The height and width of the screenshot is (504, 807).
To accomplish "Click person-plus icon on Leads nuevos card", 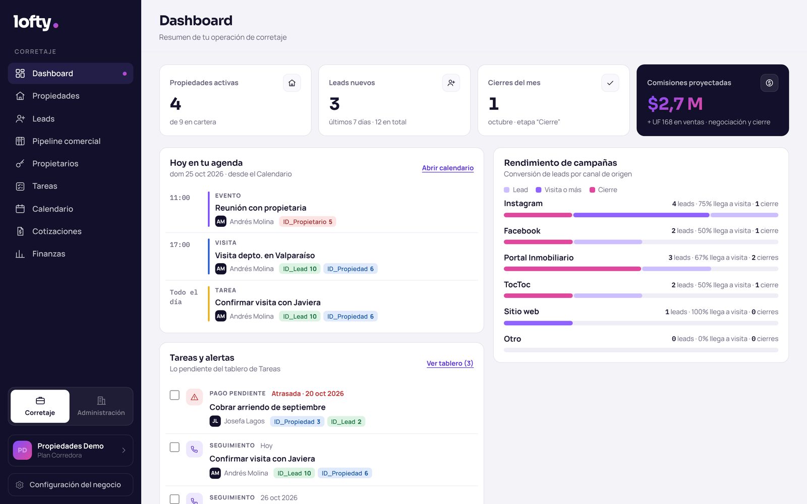I will tap(451, 83).
